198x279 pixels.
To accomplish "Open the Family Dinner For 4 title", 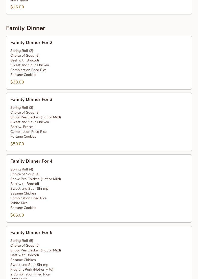I will (x=31, y=161).
